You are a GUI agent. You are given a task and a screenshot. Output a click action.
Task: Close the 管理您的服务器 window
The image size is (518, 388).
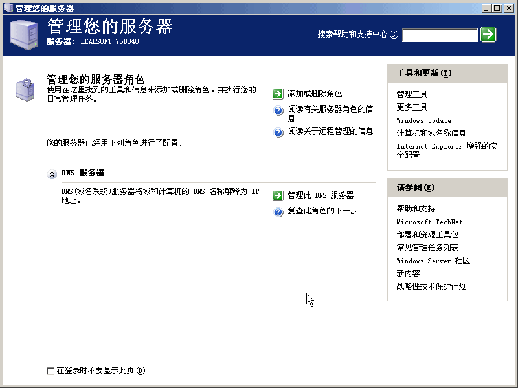509,8
